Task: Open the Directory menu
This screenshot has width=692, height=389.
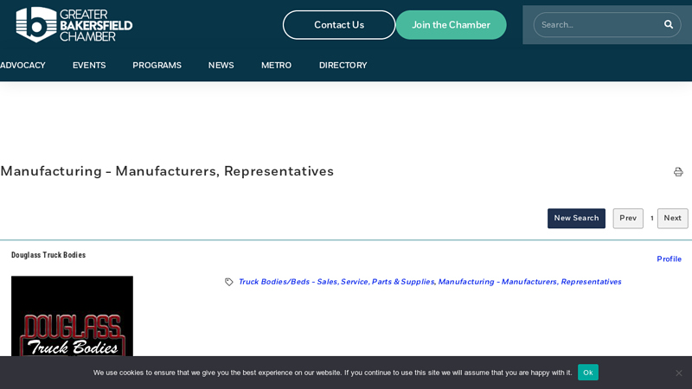Action: pyautogui.click(x=343, y=66)
